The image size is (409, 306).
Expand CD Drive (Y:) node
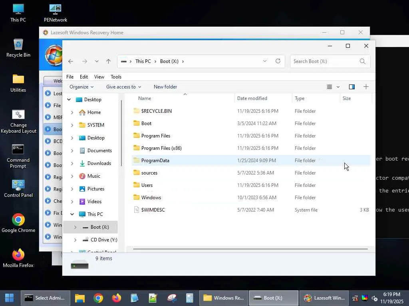75,240
